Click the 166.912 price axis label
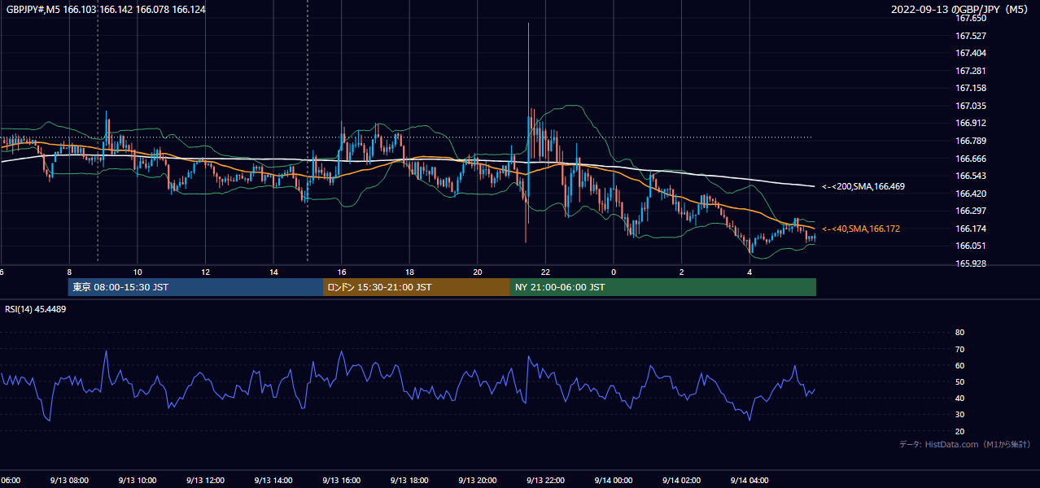This screenshot has width=1040, height=488. point(970,124)
